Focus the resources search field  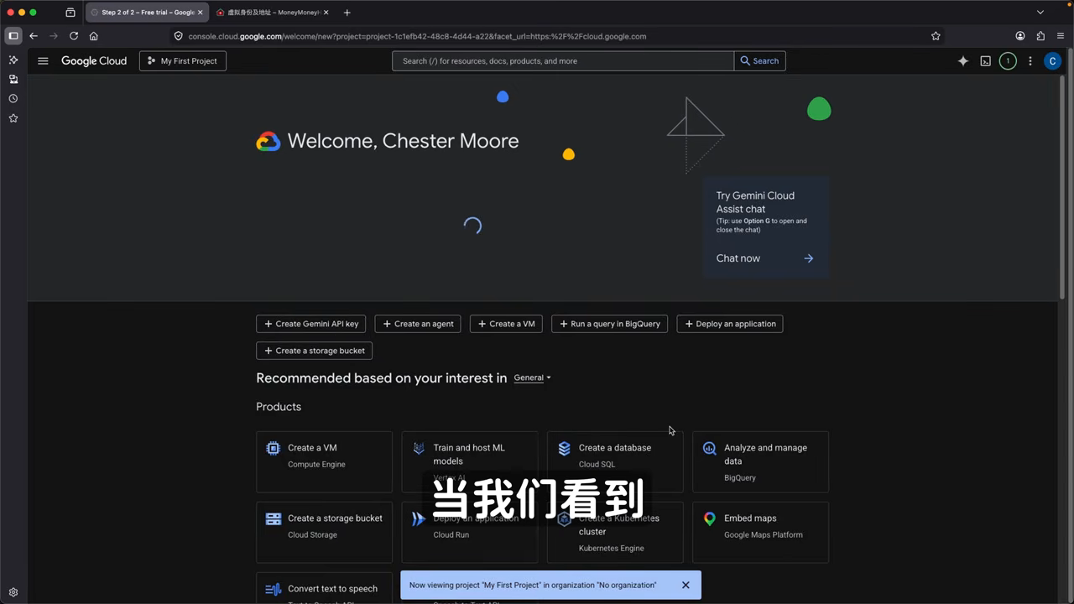click(563, 61)
